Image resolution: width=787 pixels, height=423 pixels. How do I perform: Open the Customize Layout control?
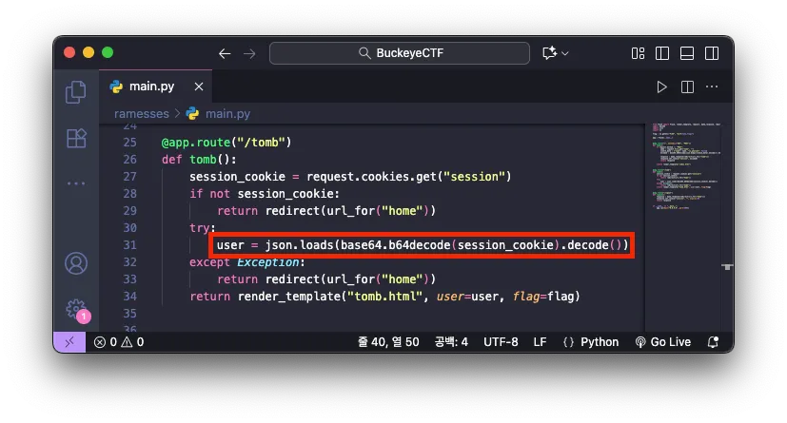click(x=638, y=53)
